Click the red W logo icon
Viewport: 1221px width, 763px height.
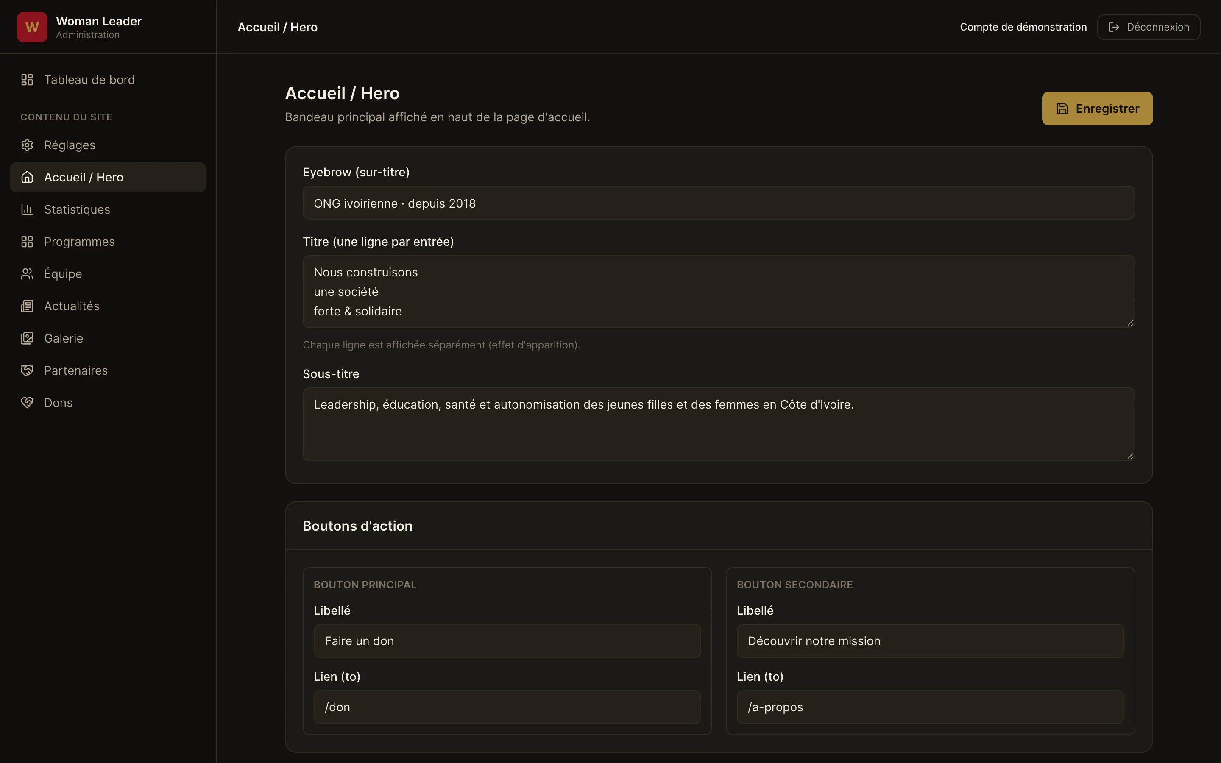point(32,27)
